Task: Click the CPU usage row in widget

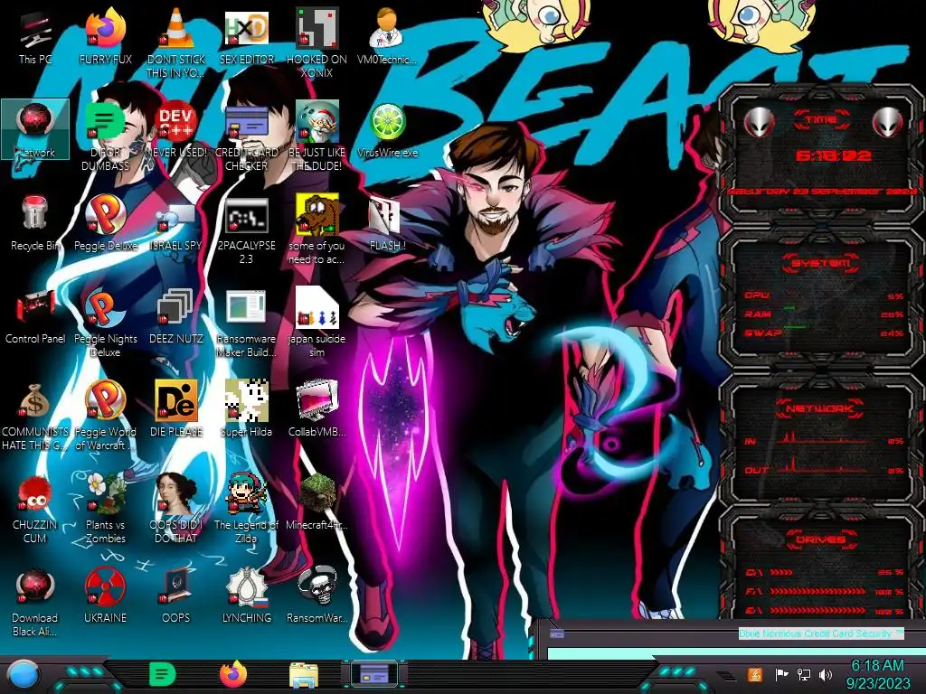Action: (x=825, y=295)
